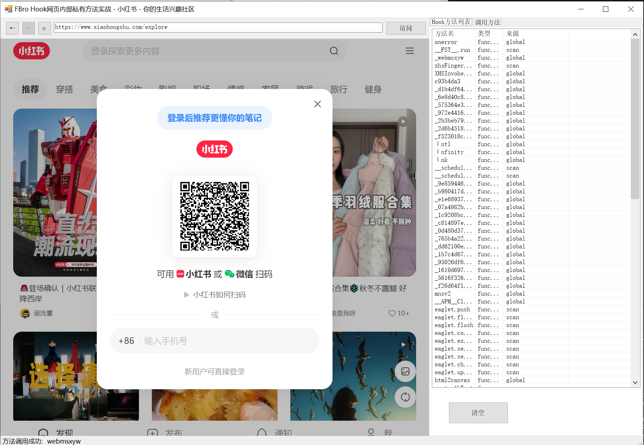Open the hamburger menu icon
The image size is (644, 445).
pos(410,51)
